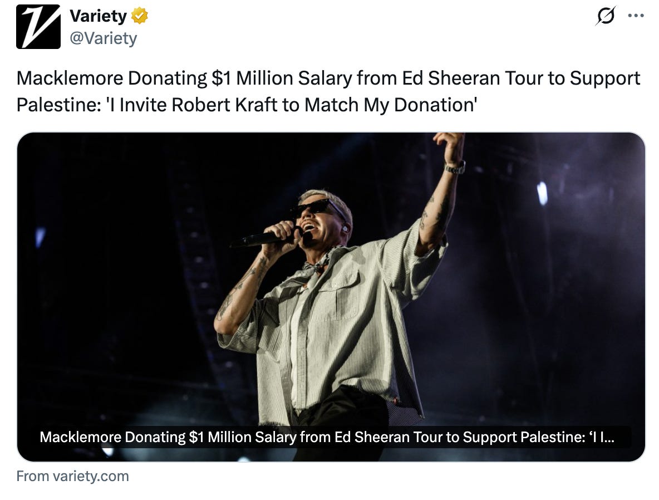The image size is (659, 500).
Task: Click the bright stage light at photo's right
Action: (542, 193)
